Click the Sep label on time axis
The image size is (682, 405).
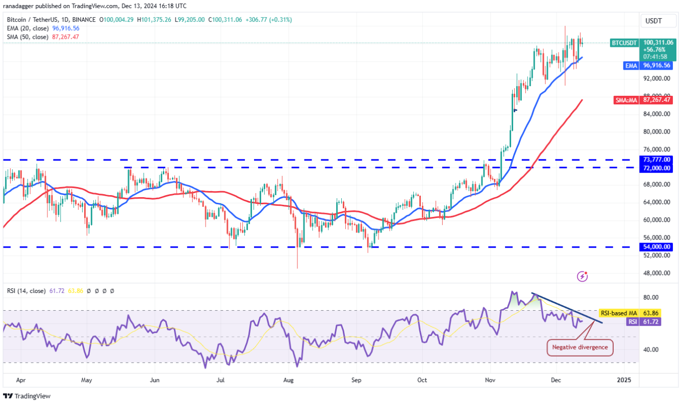[357, 380]
